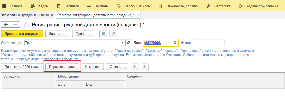
Task: Switch to Электронные трудовые книжки tab
Action: (x=25, y=15)
